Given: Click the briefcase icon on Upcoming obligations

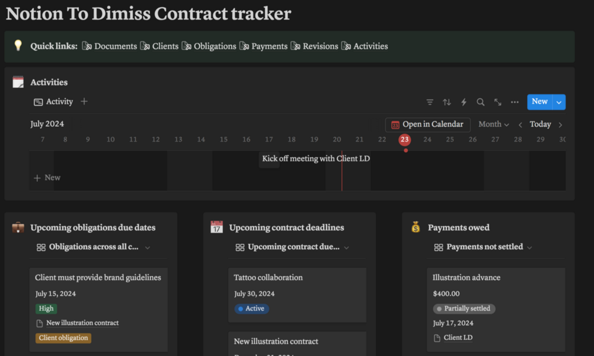Looking at the screenshot, I should (x=18, y=227).
